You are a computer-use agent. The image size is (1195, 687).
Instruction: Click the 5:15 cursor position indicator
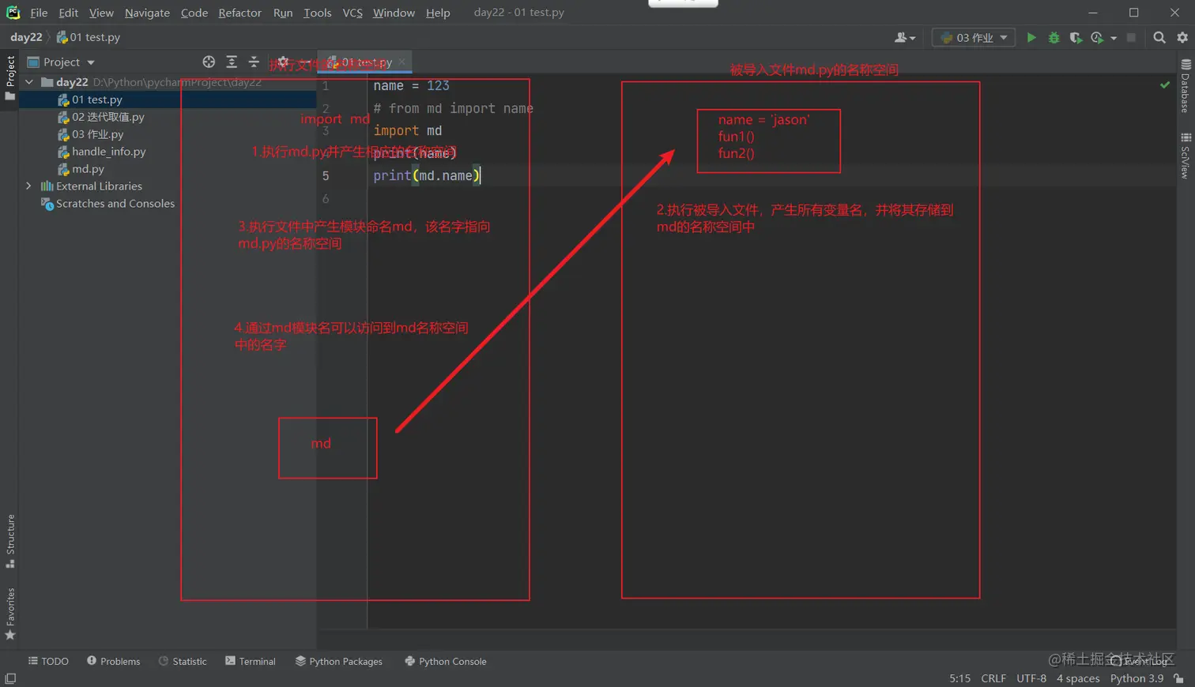[959, 678]
